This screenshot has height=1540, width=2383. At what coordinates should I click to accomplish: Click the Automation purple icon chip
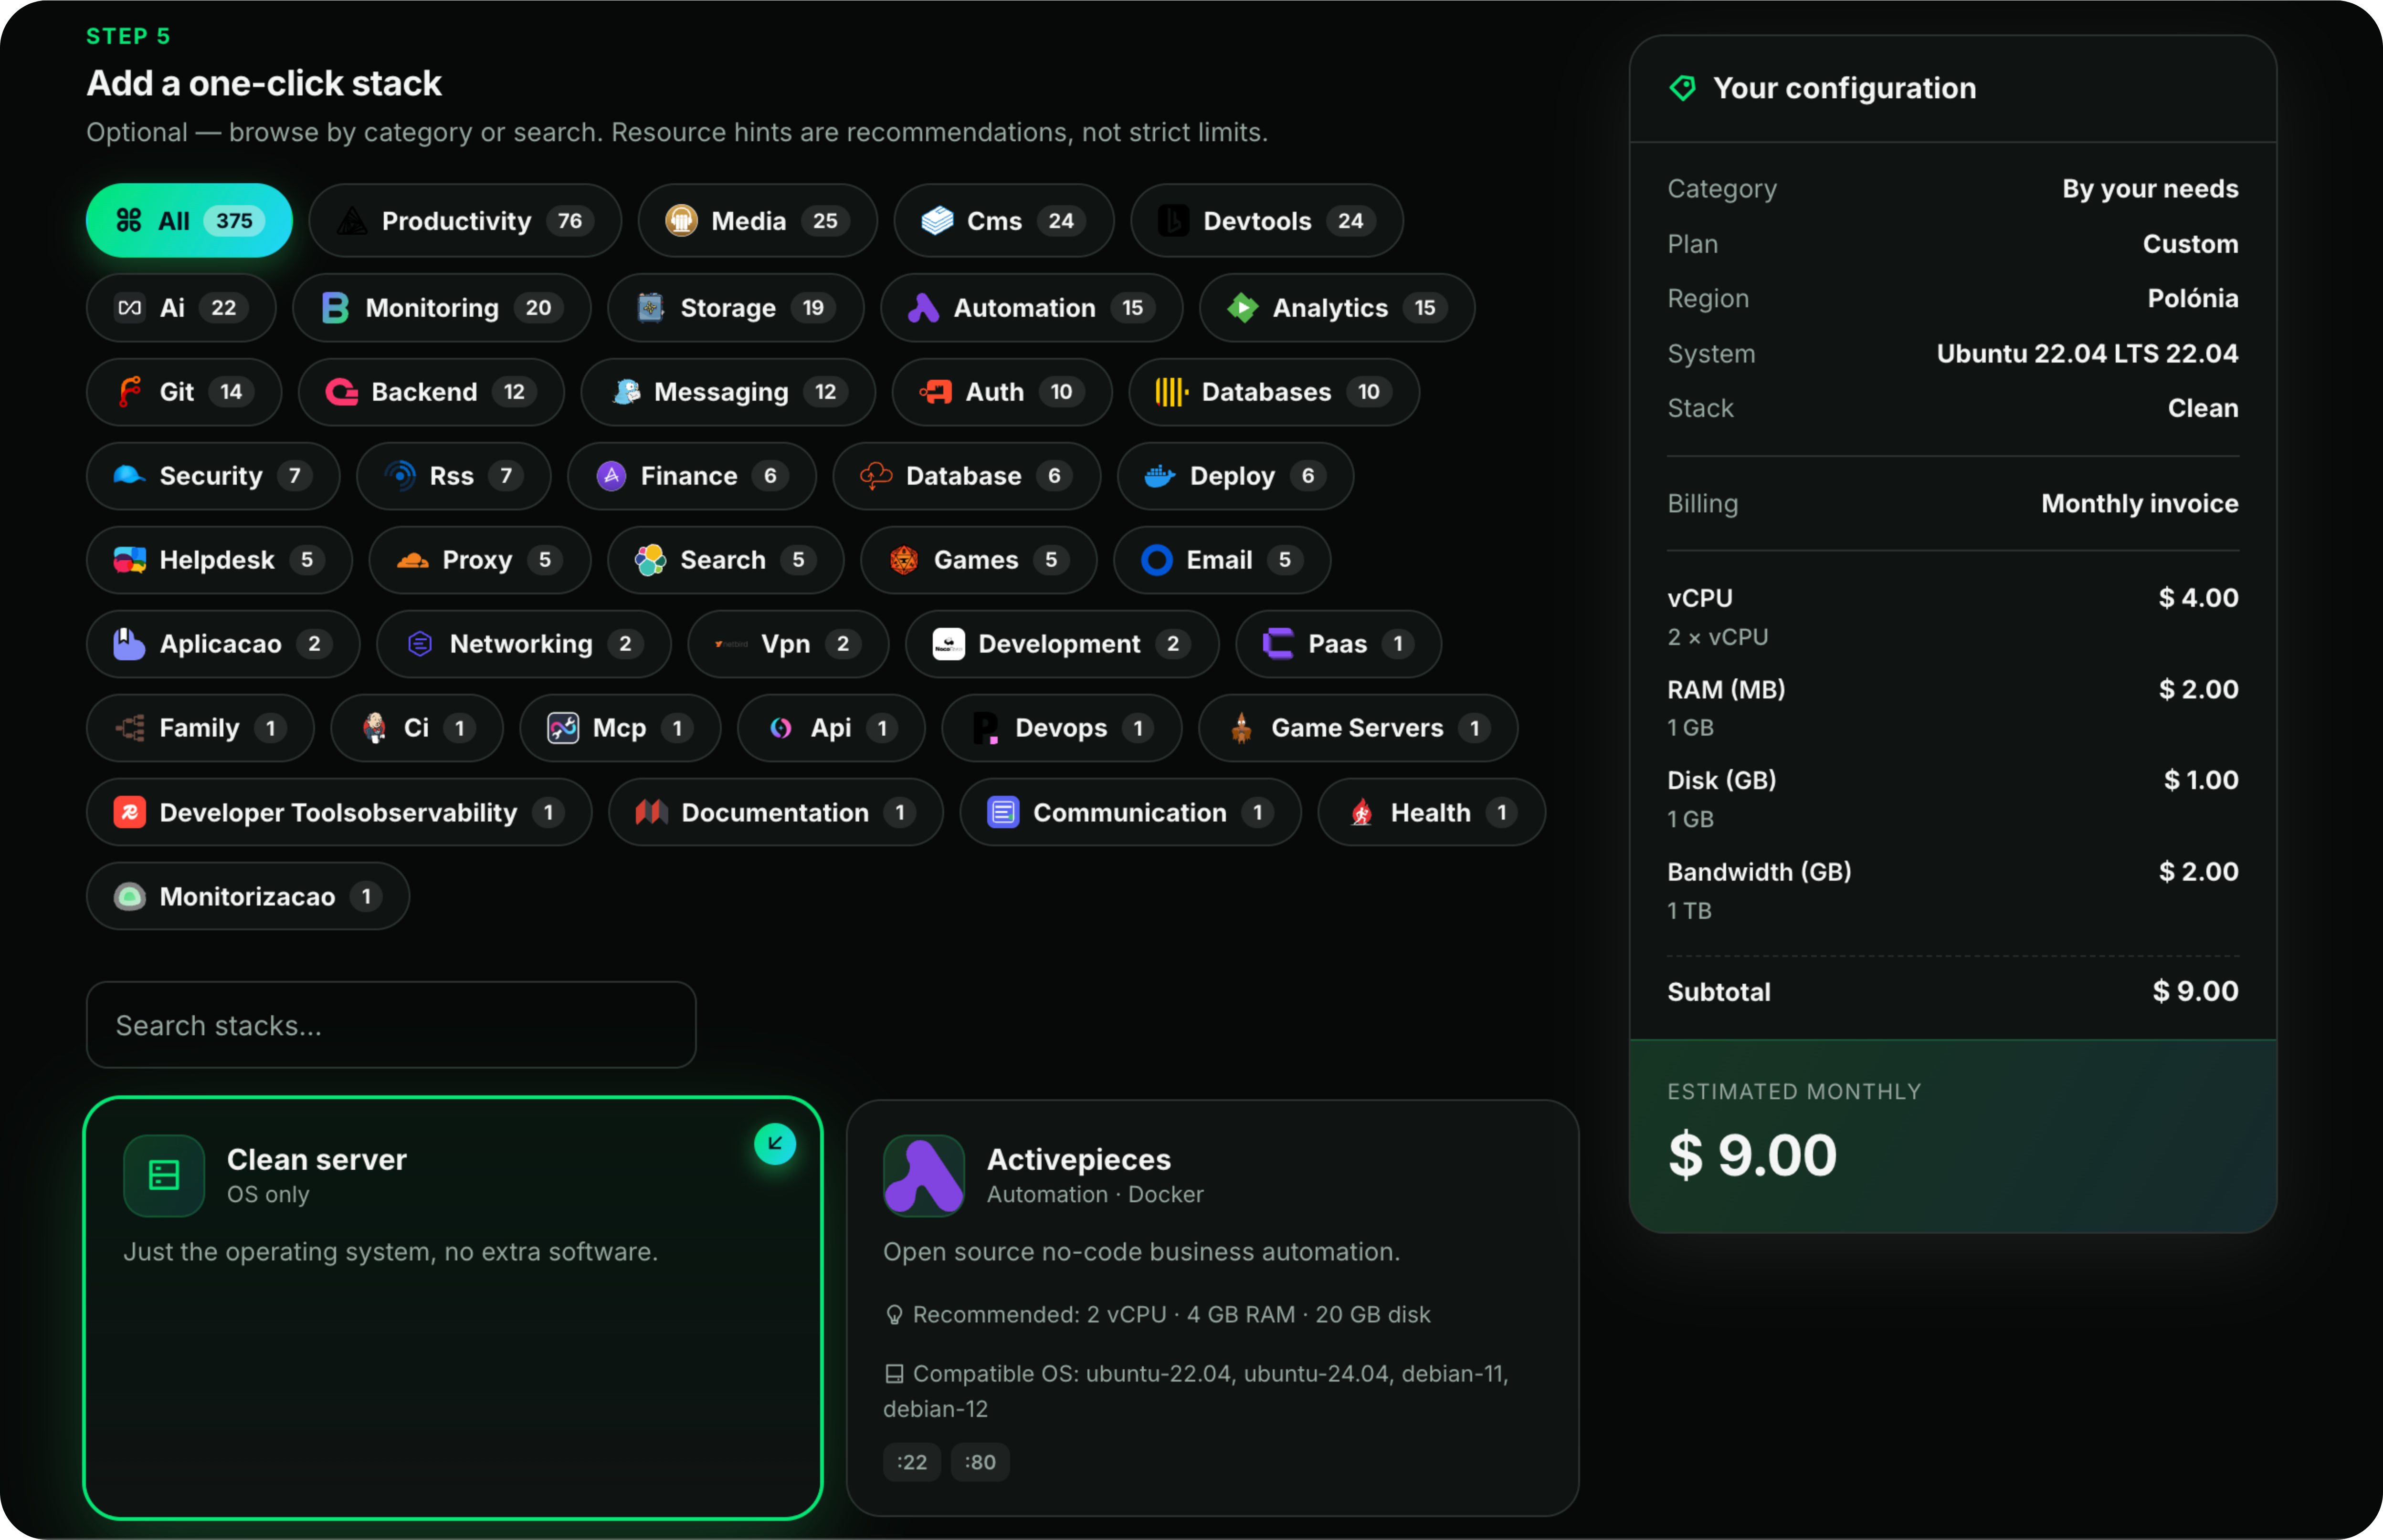pos(923,308)
